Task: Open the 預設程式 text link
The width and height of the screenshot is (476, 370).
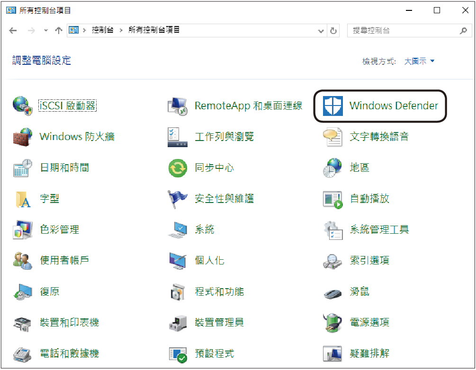Action: [215, 353]
